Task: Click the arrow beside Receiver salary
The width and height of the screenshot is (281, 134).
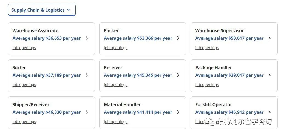Action: point(178,75)
